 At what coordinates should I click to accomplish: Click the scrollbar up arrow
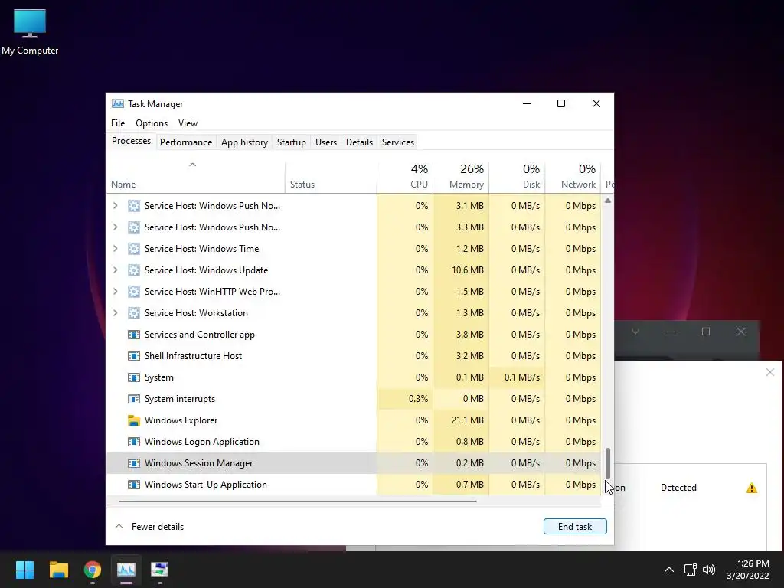(607, 201)
